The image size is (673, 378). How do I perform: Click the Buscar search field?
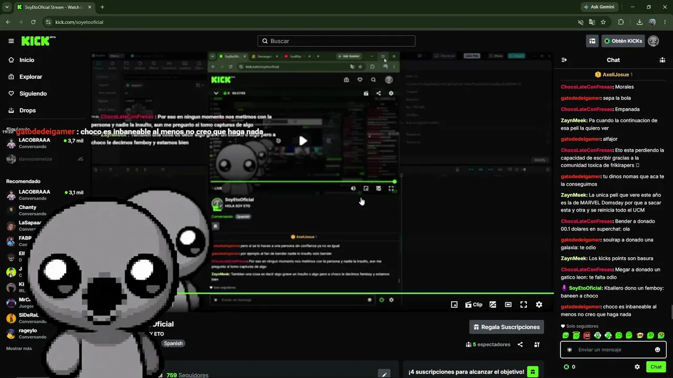(336, 41)
